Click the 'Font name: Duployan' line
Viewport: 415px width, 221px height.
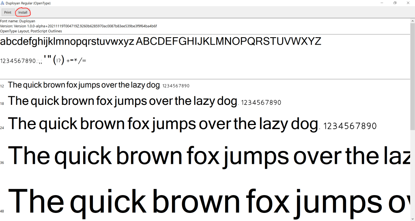[x=17, y=21]
